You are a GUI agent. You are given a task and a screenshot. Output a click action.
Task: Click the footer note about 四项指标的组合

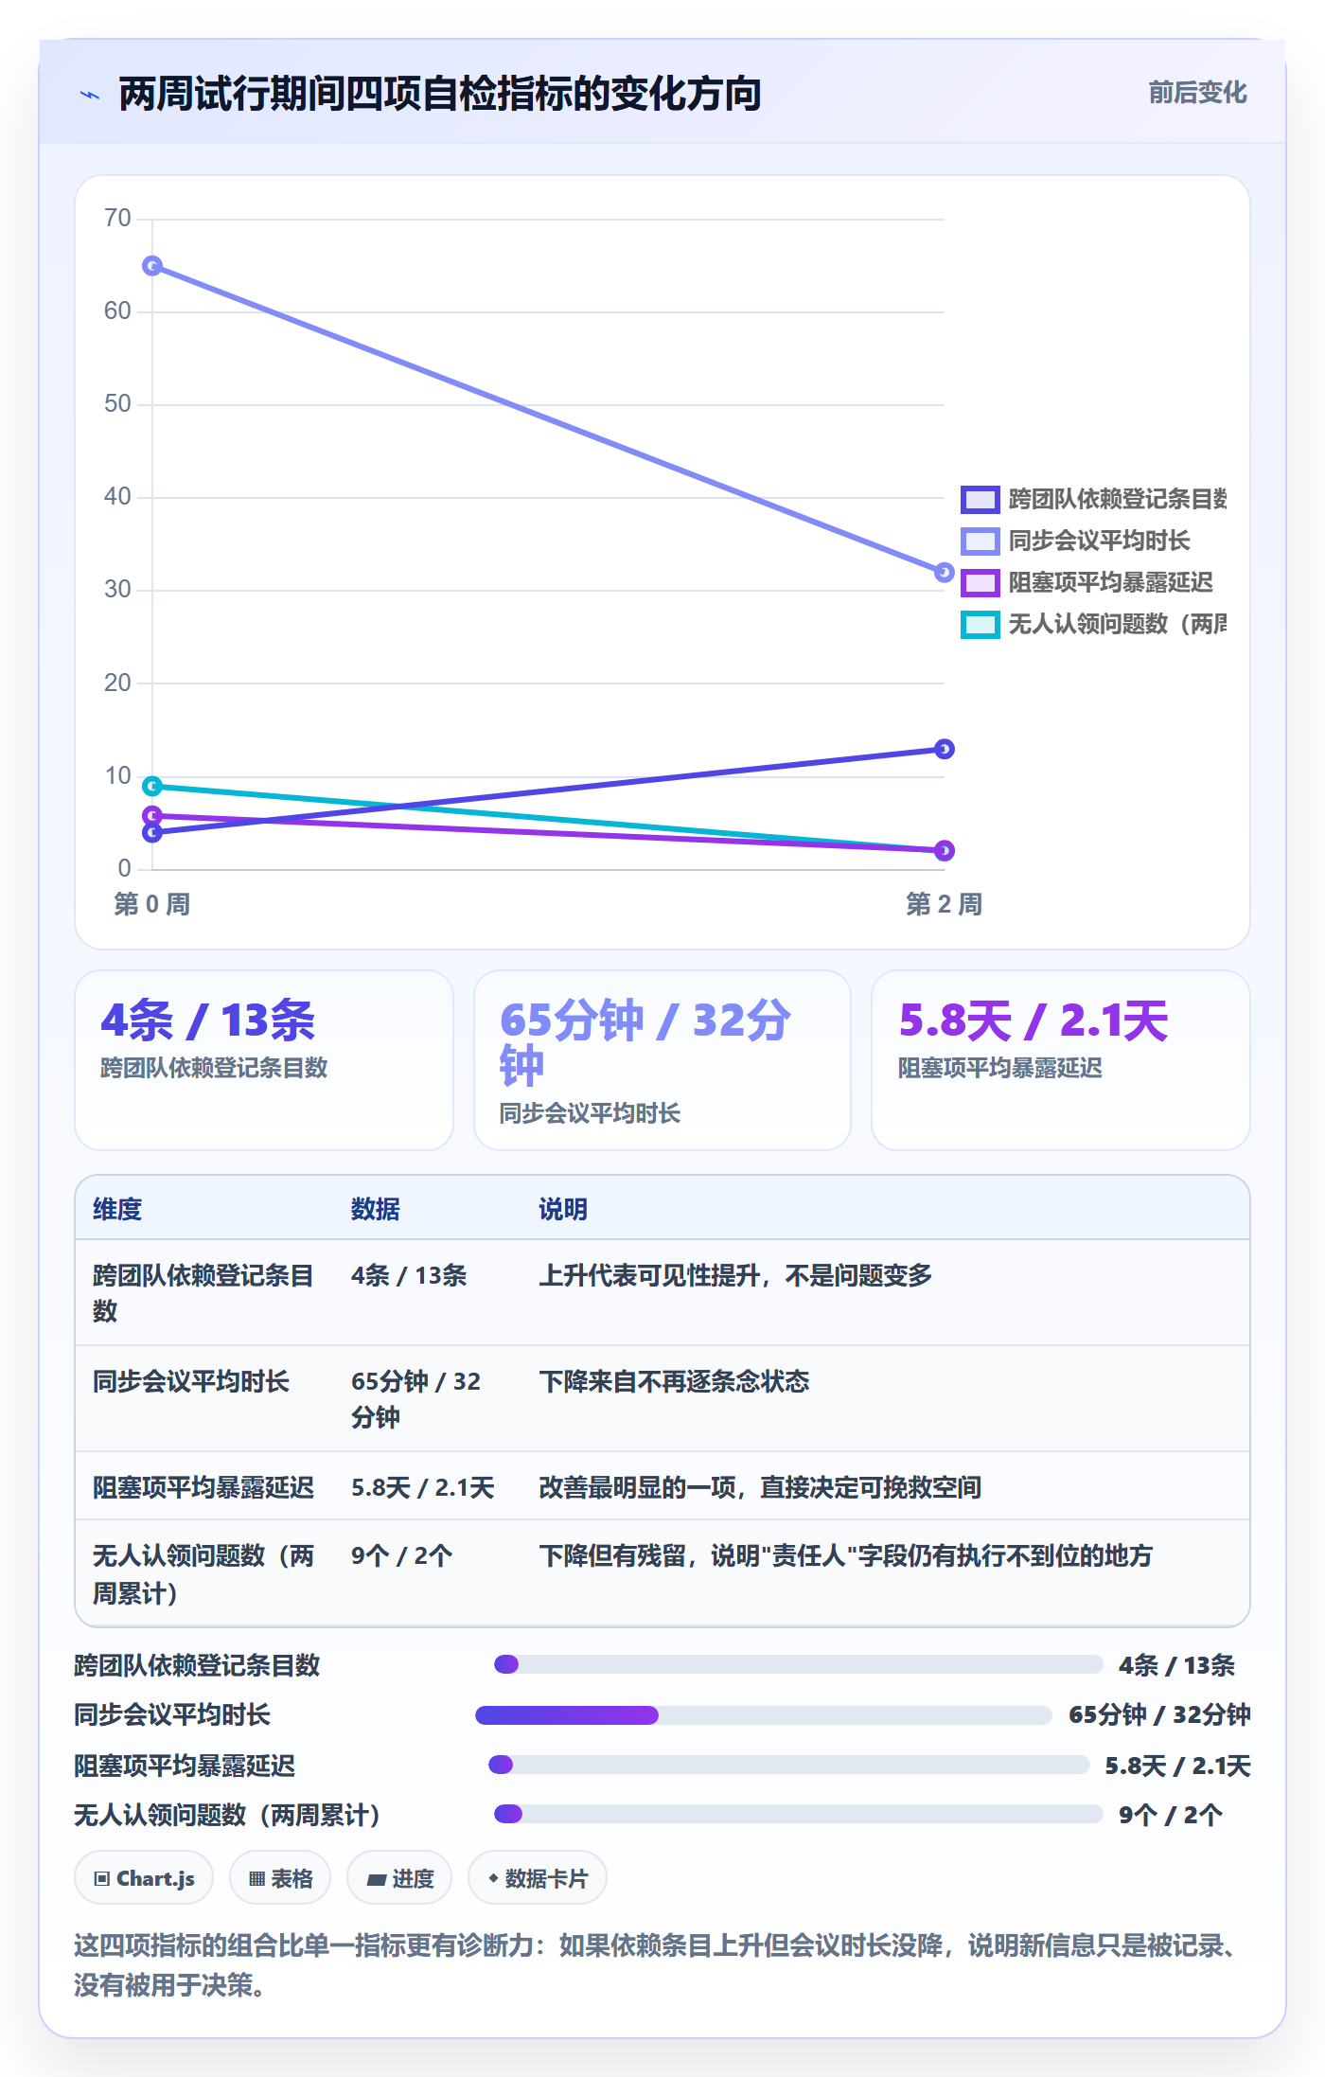[659, 1965]
